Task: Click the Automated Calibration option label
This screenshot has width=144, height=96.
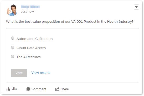Action: coord(34,39)
